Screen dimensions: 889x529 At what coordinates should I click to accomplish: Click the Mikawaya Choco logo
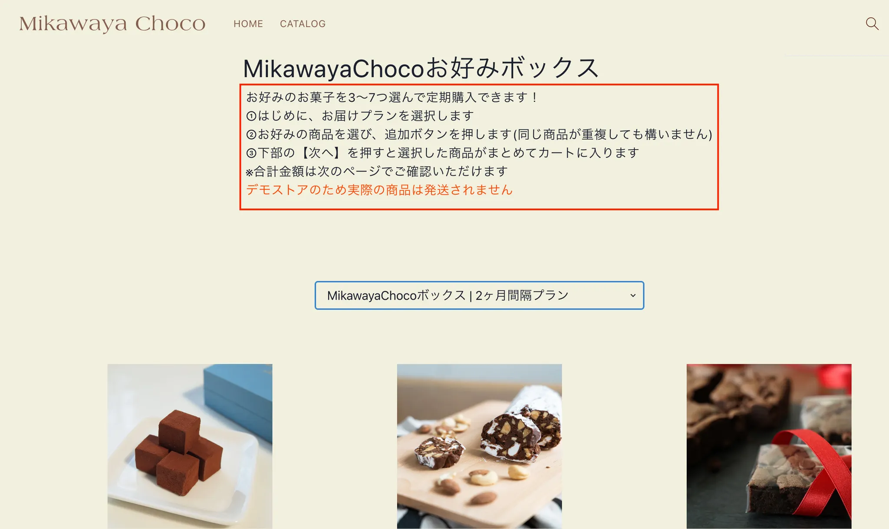click(x=112, y=24)
